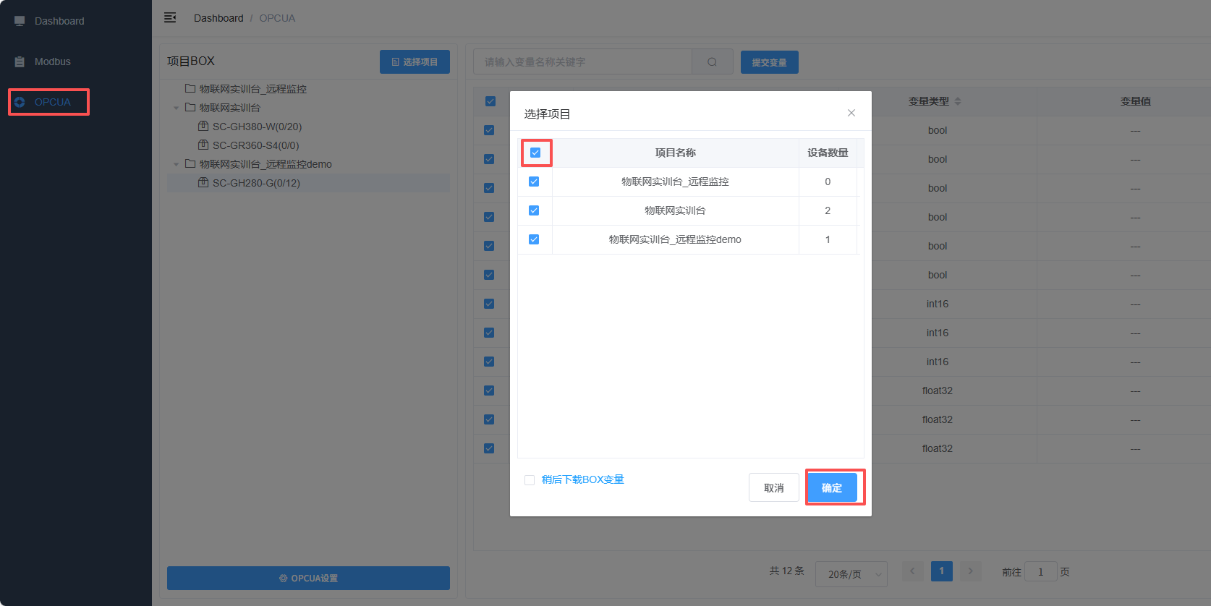The width and height of the screenshot is (1211, 606).
Task: Click the 确定 confirm button
Action: tap(832, 487)
